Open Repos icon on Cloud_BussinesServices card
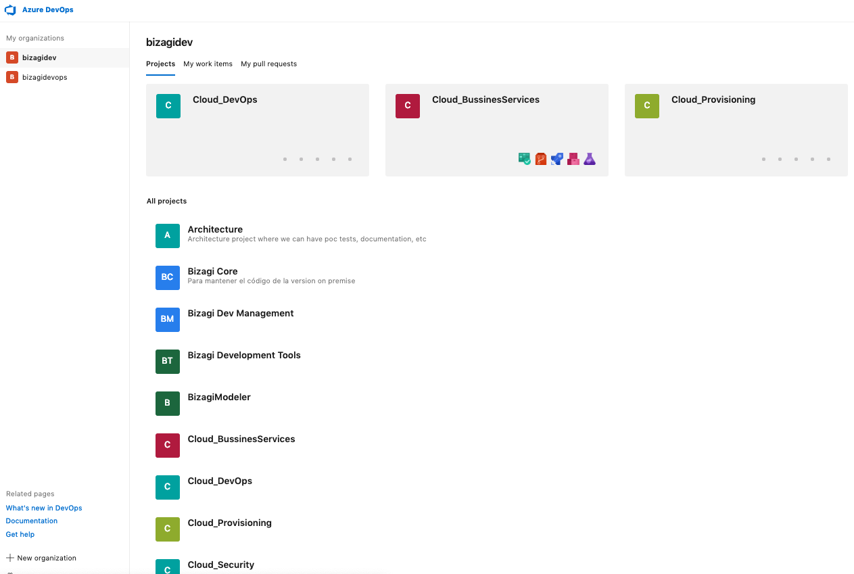This screenshot has height=574, width=854. point(541,159)
